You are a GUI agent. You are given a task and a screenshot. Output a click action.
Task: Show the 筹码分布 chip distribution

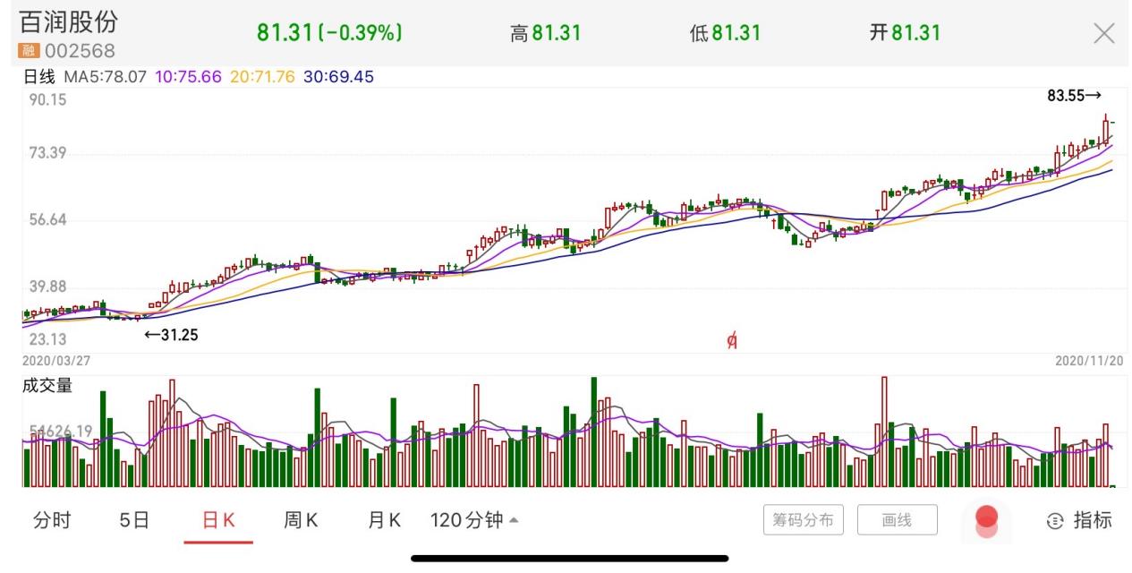(803, 520)
